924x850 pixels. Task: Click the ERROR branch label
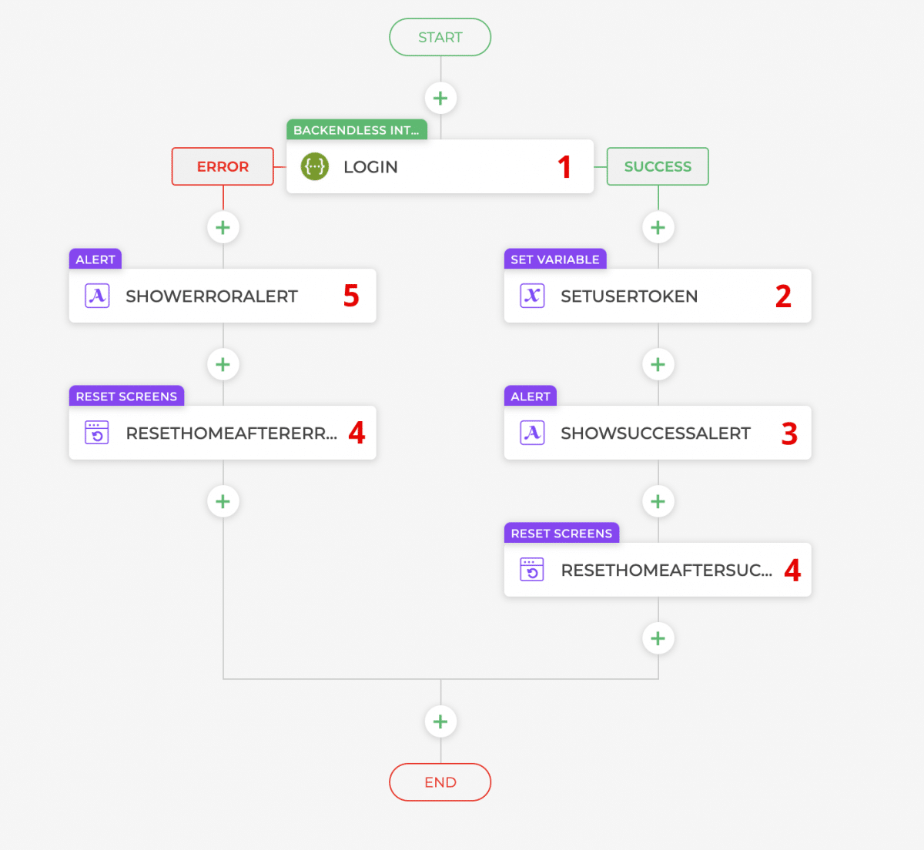pos(223,166)
